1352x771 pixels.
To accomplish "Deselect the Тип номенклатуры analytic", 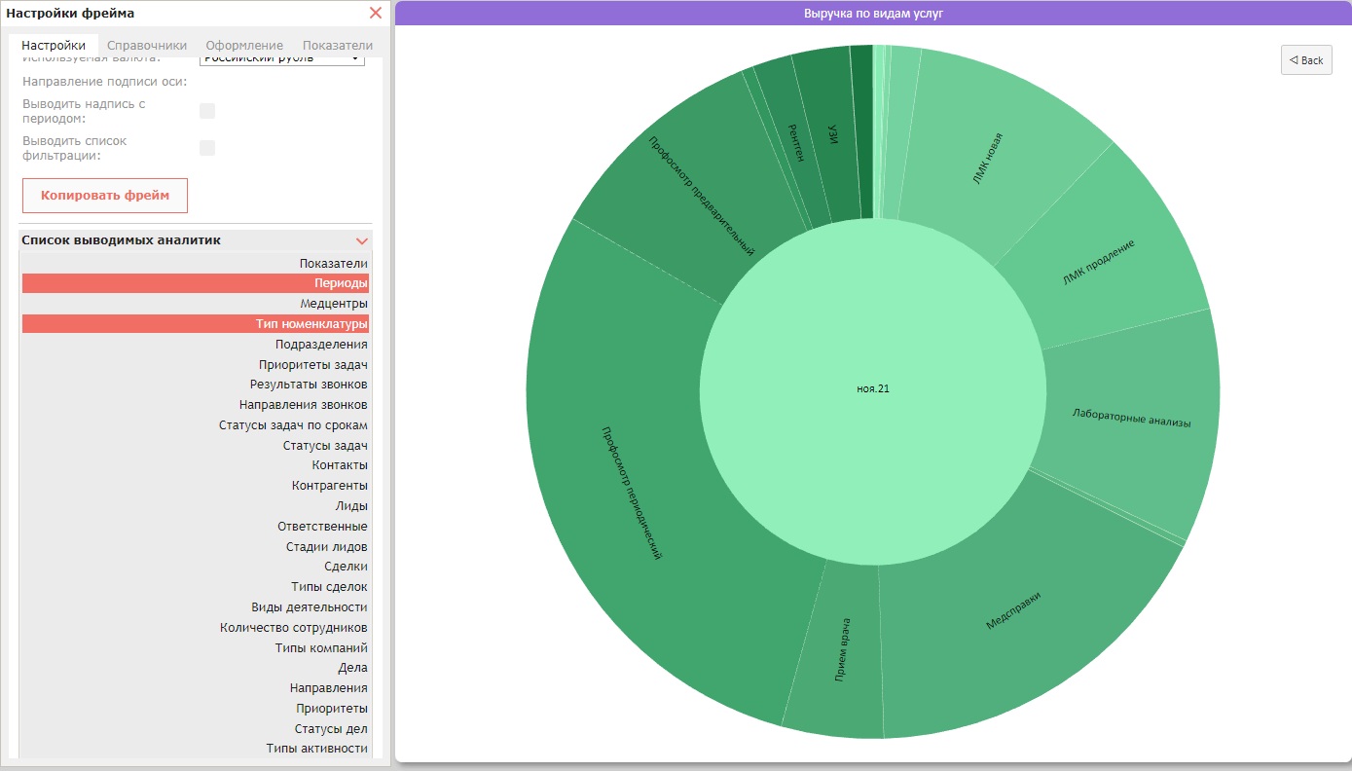I will point(196,324).
